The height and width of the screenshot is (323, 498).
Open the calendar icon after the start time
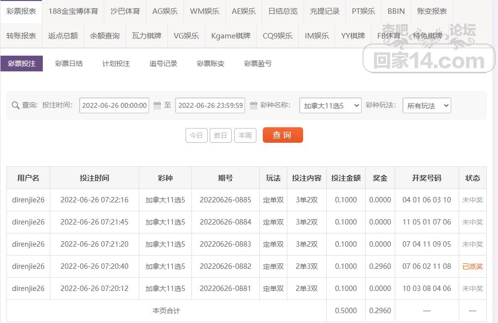[x=156, y=105]
